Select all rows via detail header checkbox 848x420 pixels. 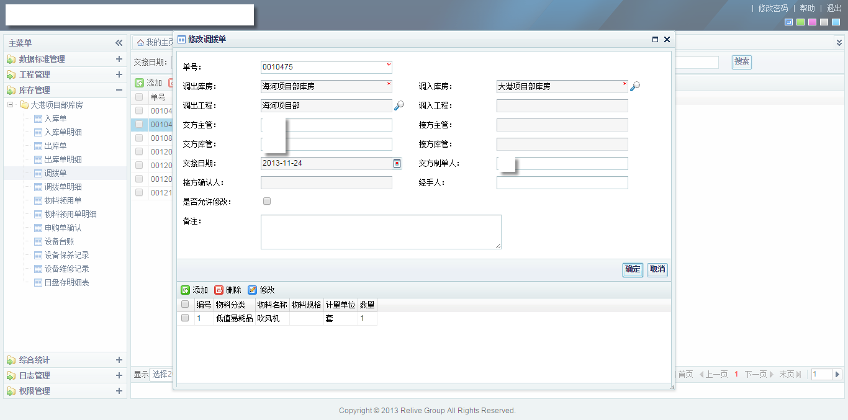tap(184, 305)
